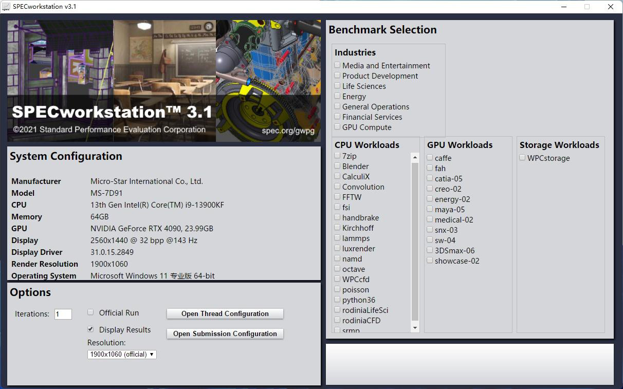Click the SPEC icon in title bar
Screen dimensions: 623x389
coord(6,7)
